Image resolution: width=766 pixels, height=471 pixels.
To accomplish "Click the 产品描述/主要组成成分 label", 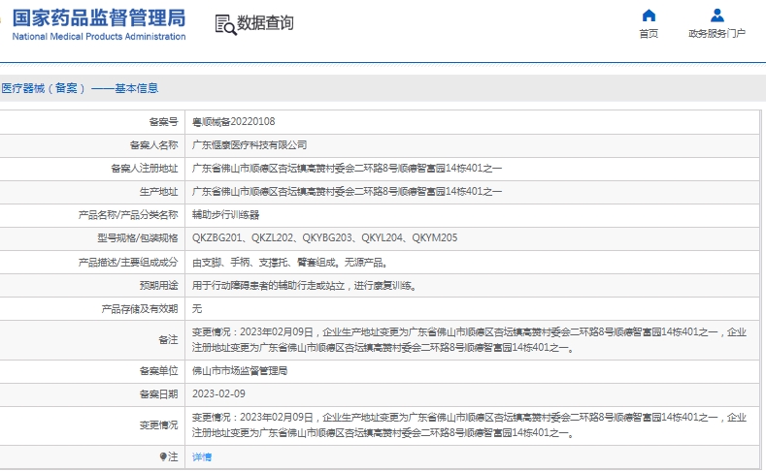I will coord(128,263).
